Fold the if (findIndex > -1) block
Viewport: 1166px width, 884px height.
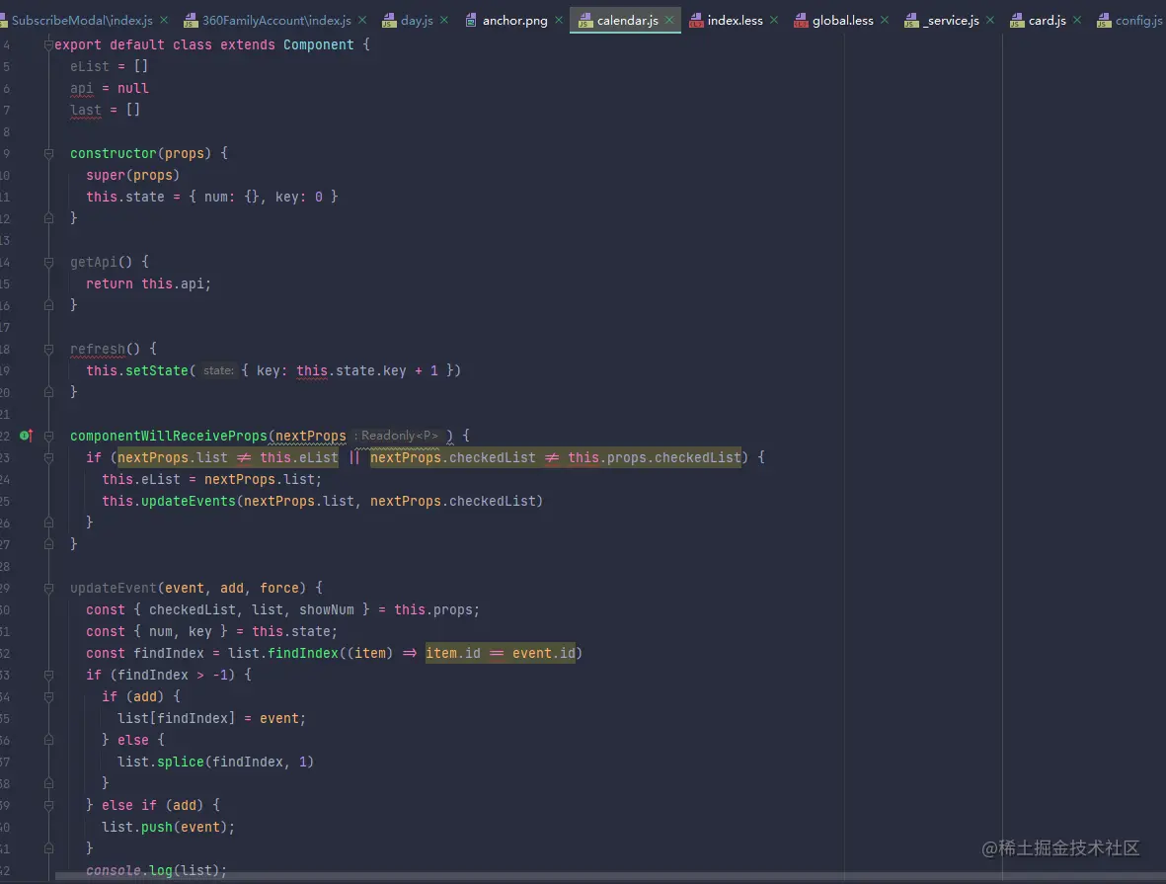(x=48, y=675)
